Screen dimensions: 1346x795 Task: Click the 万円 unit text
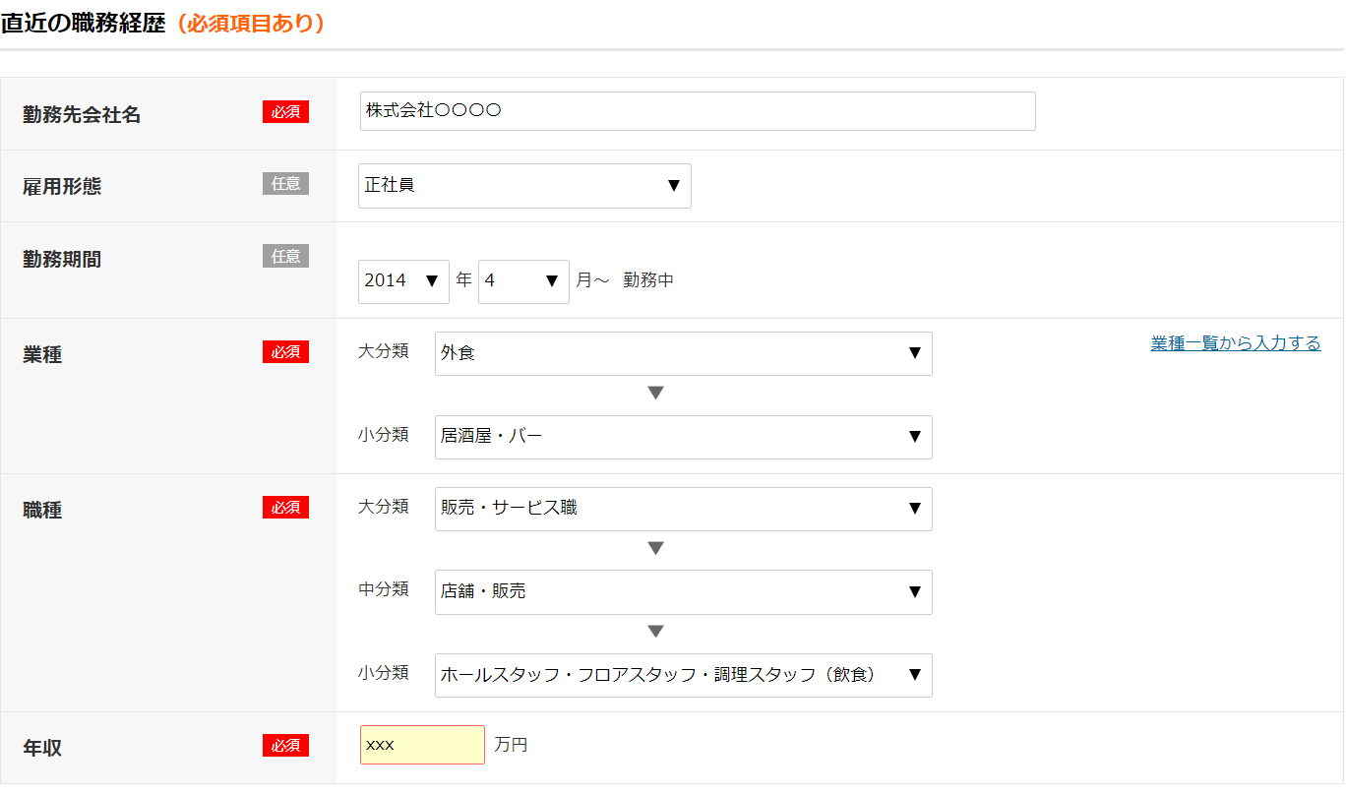click(x=511, y=745)
